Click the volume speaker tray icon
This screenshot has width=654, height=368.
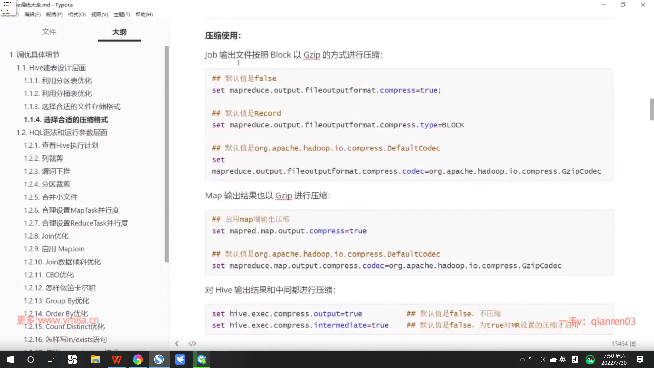pos(543,359)
